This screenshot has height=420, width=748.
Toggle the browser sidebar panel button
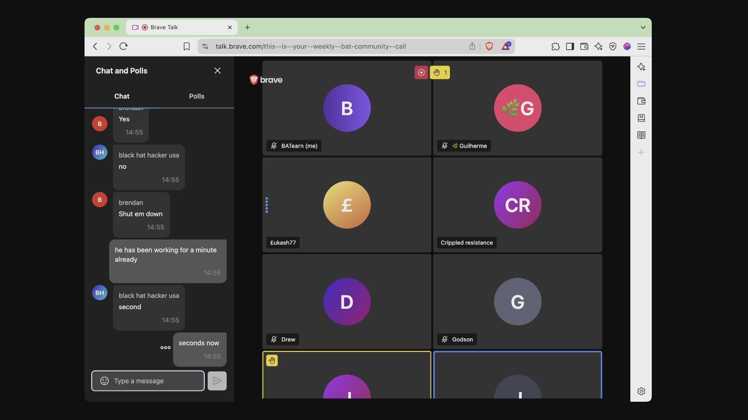570,46
